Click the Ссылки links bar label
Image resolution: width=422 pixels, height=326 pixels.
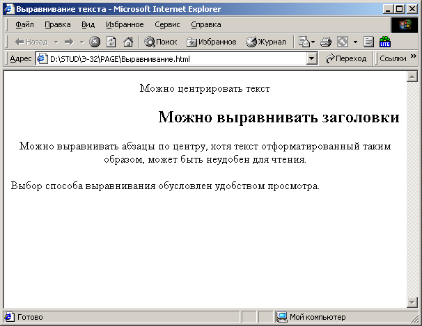(393, 58)
